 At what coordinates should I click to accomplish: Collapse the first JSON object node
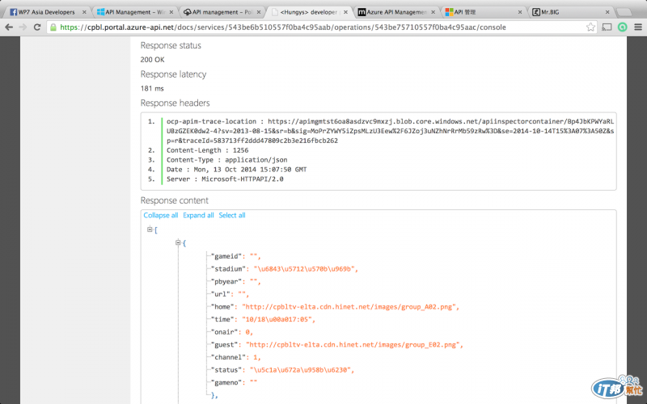[178, 242]
